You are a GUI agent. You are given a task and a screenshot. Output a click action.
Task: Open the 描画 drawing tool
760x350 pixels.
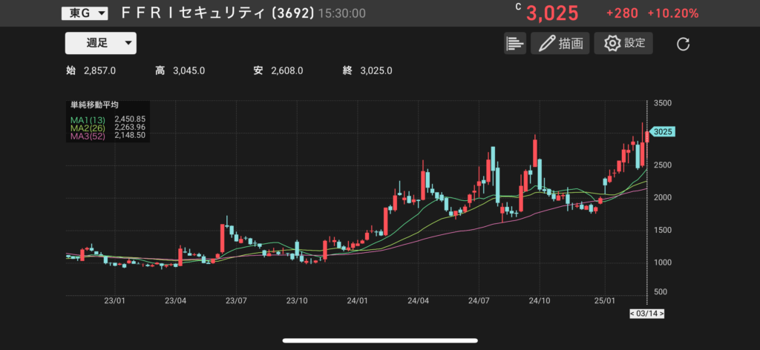560,43
